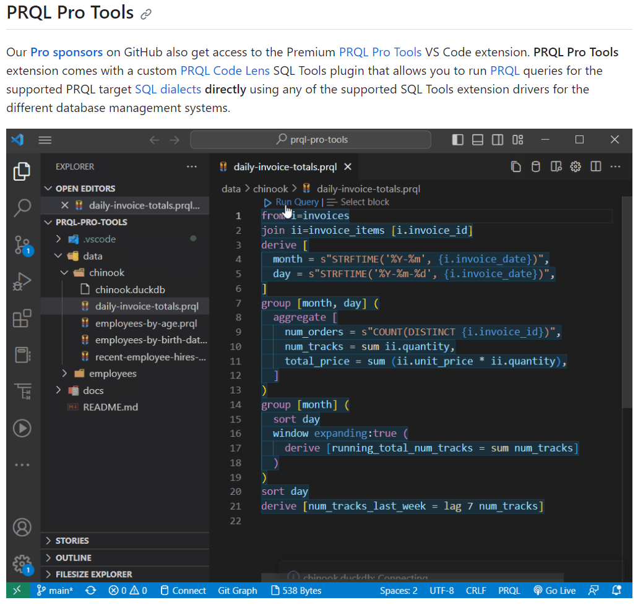
Task: Click main* branch in status bar
Action: (54, 591)
